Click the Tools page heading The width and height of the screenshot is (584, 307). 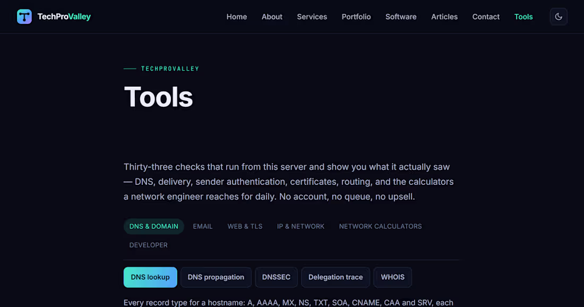coord(158,97)
